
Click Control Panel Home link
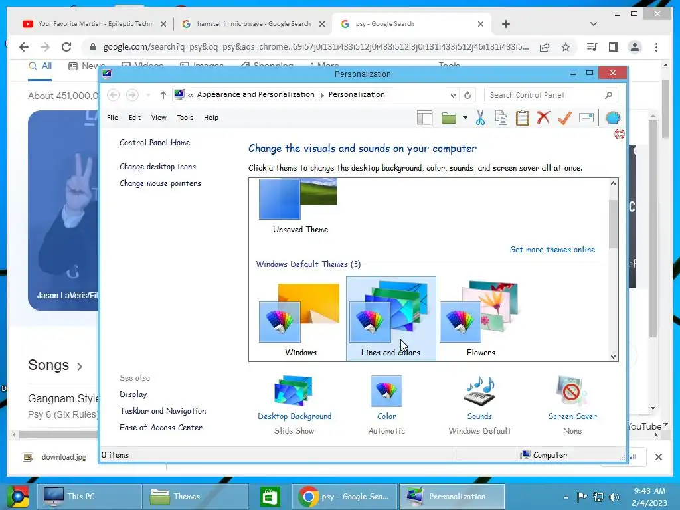click(x=155, y=143)
